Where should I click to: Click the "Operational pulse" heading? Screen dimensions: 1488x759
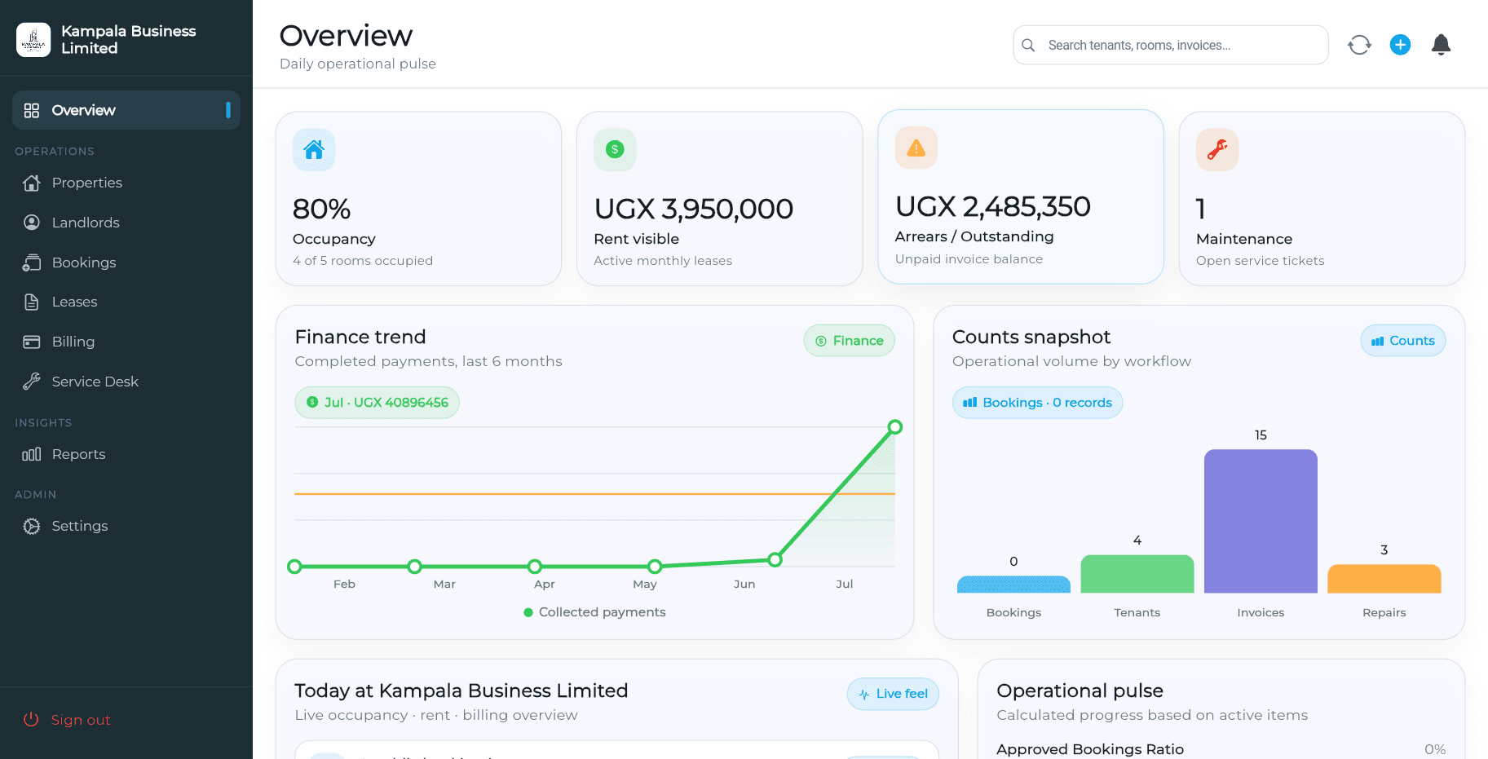[x=1080, y=691]
